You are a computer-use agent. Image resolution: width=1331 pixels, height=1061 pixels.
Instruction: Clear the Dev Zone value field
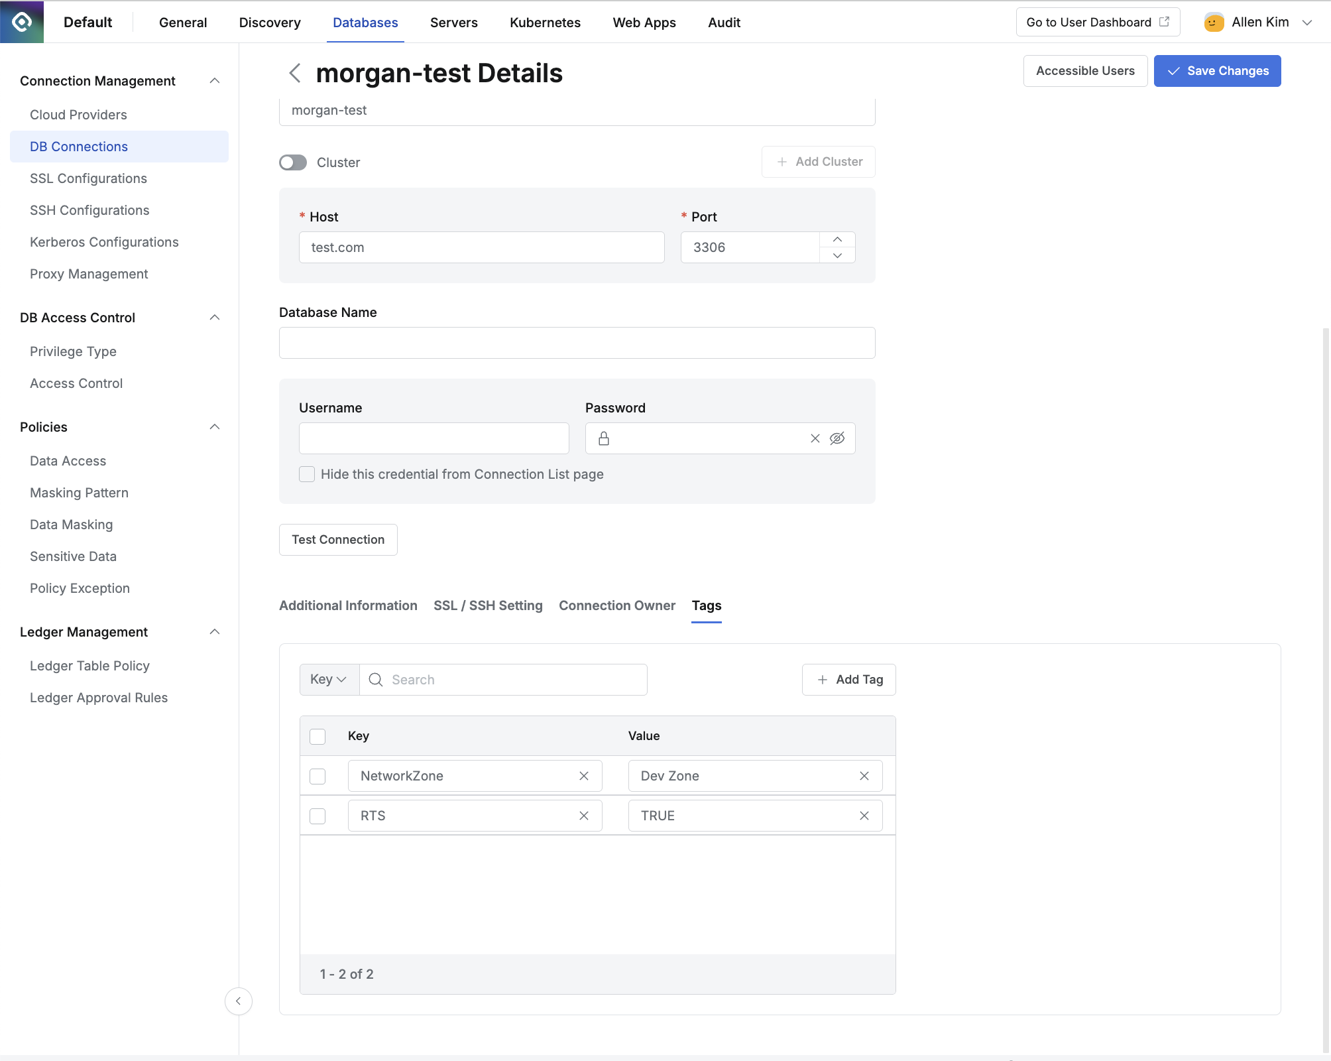[864, 776]
